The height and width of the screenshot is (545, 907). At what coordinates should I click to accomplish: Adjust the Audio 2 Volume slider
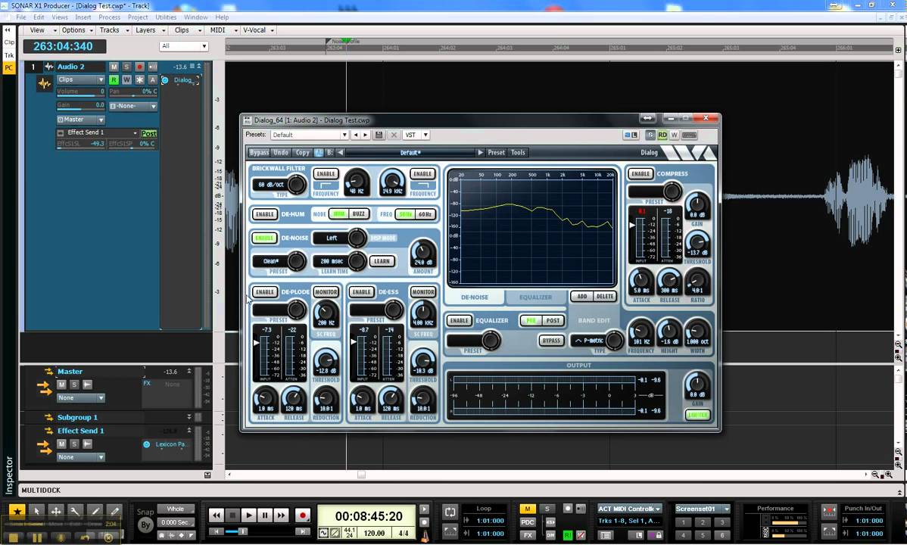coord(80,92)
